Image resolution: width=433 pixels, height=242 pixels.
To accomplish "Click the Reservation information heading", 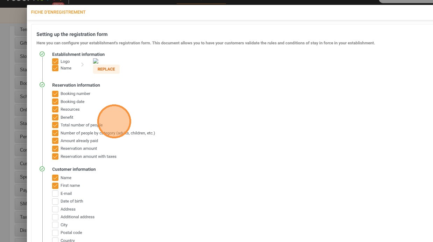I will [76, 85].
